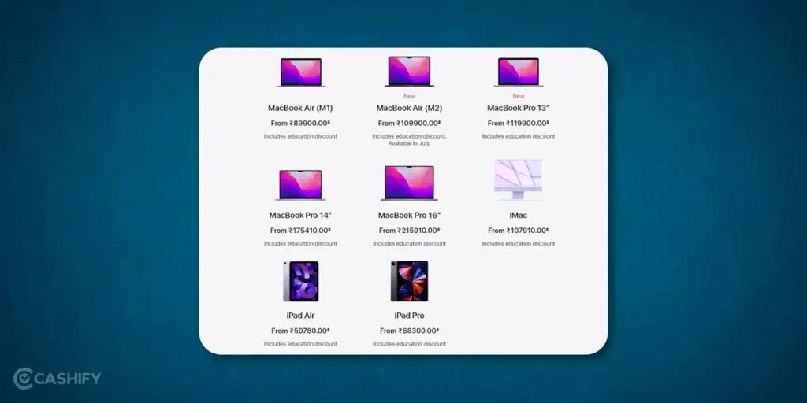Click the New label above MacBook Pro 13″

tap(519, 96)
